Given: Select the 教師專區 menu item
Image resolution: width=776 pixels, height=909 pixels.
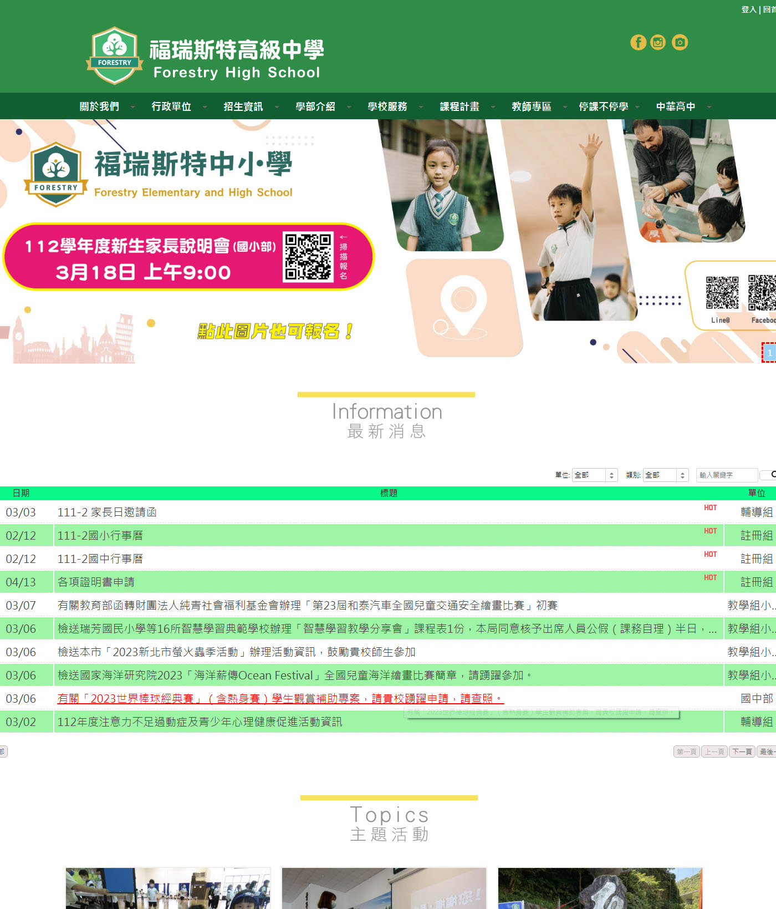Looking at the screenshot, I should [532, 106].
